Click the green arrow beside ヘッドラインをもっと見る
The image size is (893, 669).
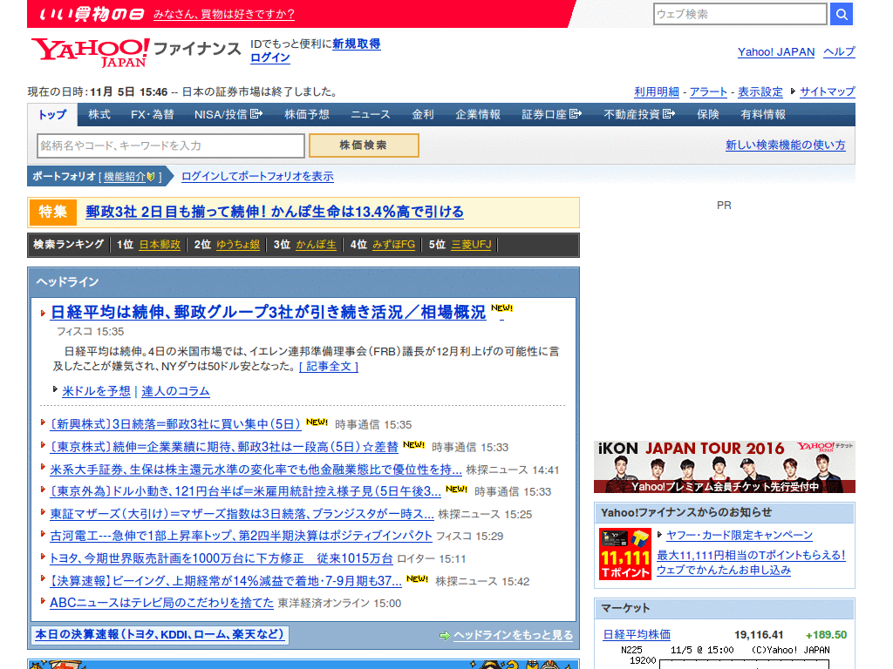(x=445, y=635)
